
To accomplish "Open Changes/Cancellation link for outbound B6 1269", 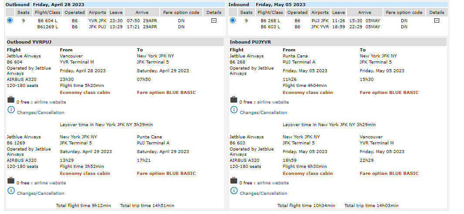I will coord(40,194).
